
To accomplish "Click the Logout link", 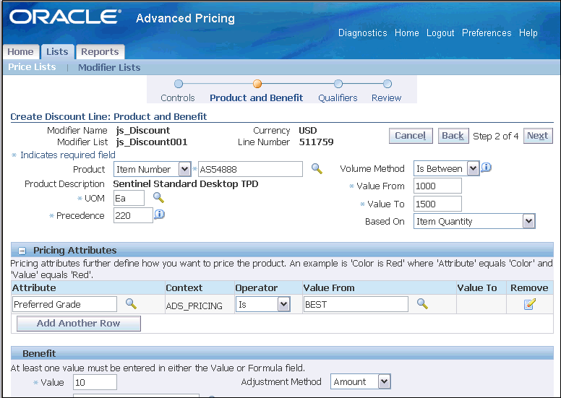I will point(440,33).
